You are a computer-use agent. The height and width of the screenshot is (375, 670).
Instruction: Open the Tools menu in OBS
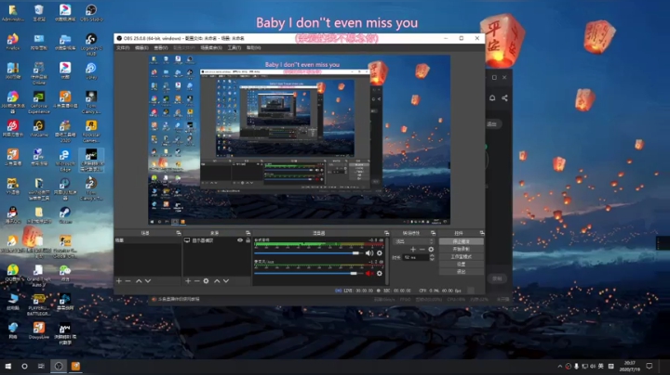pos(234,47)
